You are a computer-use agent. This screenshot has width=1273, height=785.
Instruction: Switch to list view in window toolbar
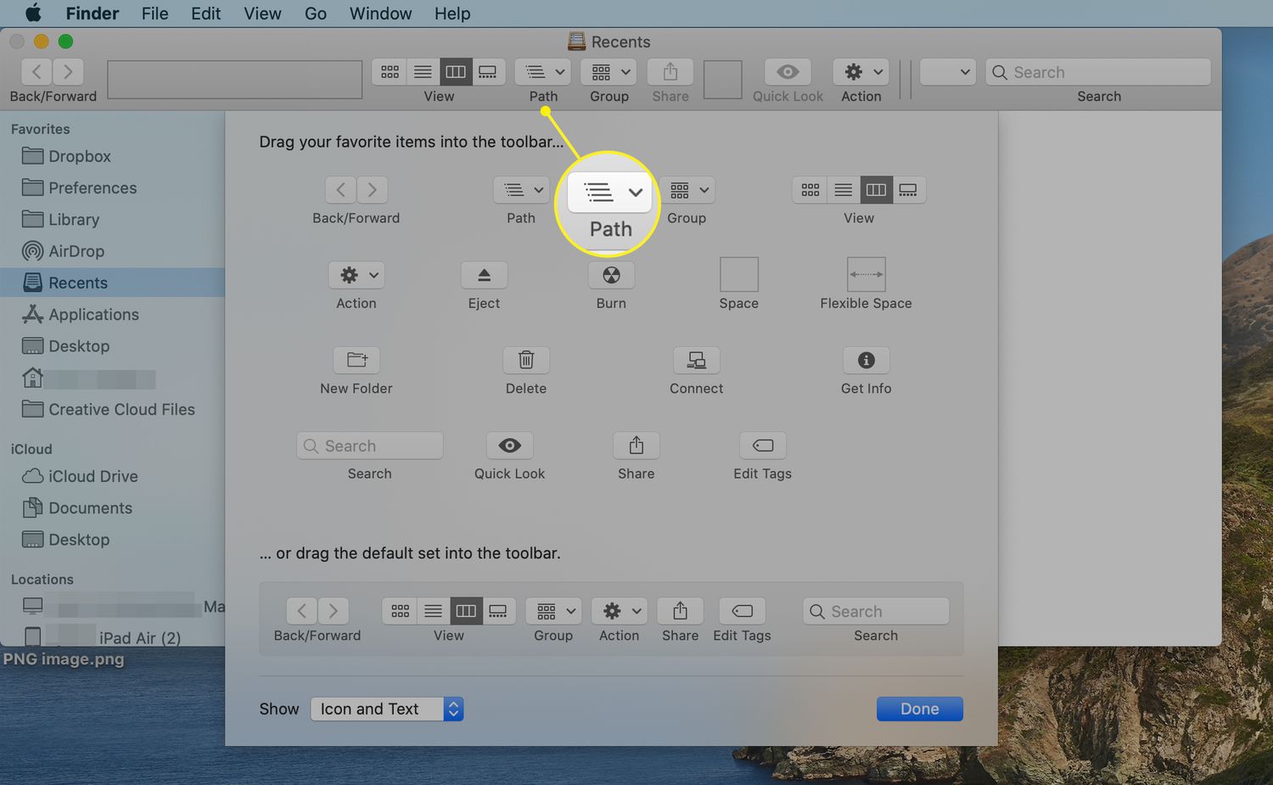pos(423,72)
